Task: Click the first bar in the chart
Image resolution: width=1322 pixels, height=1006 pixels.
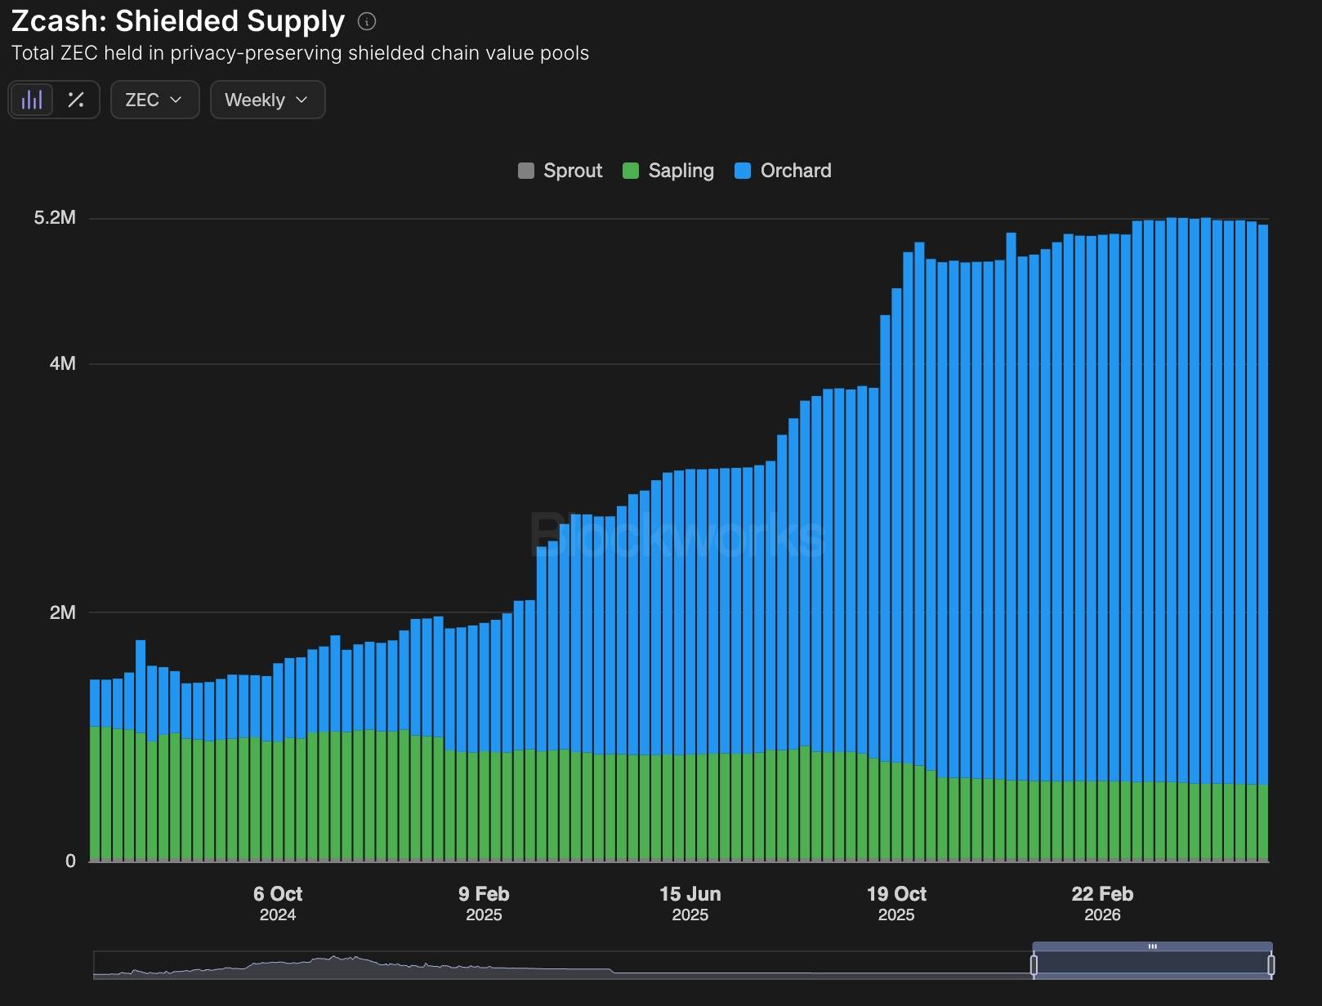Action: tap(95, 770)
